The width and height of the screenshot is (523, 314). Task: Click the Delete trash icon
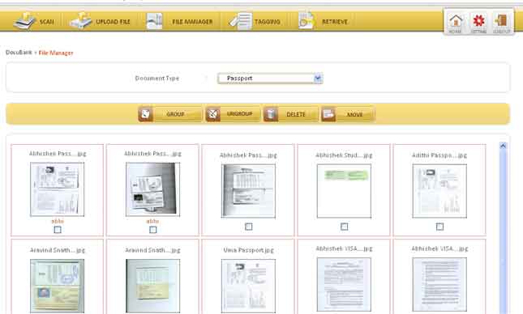[271, 114]
